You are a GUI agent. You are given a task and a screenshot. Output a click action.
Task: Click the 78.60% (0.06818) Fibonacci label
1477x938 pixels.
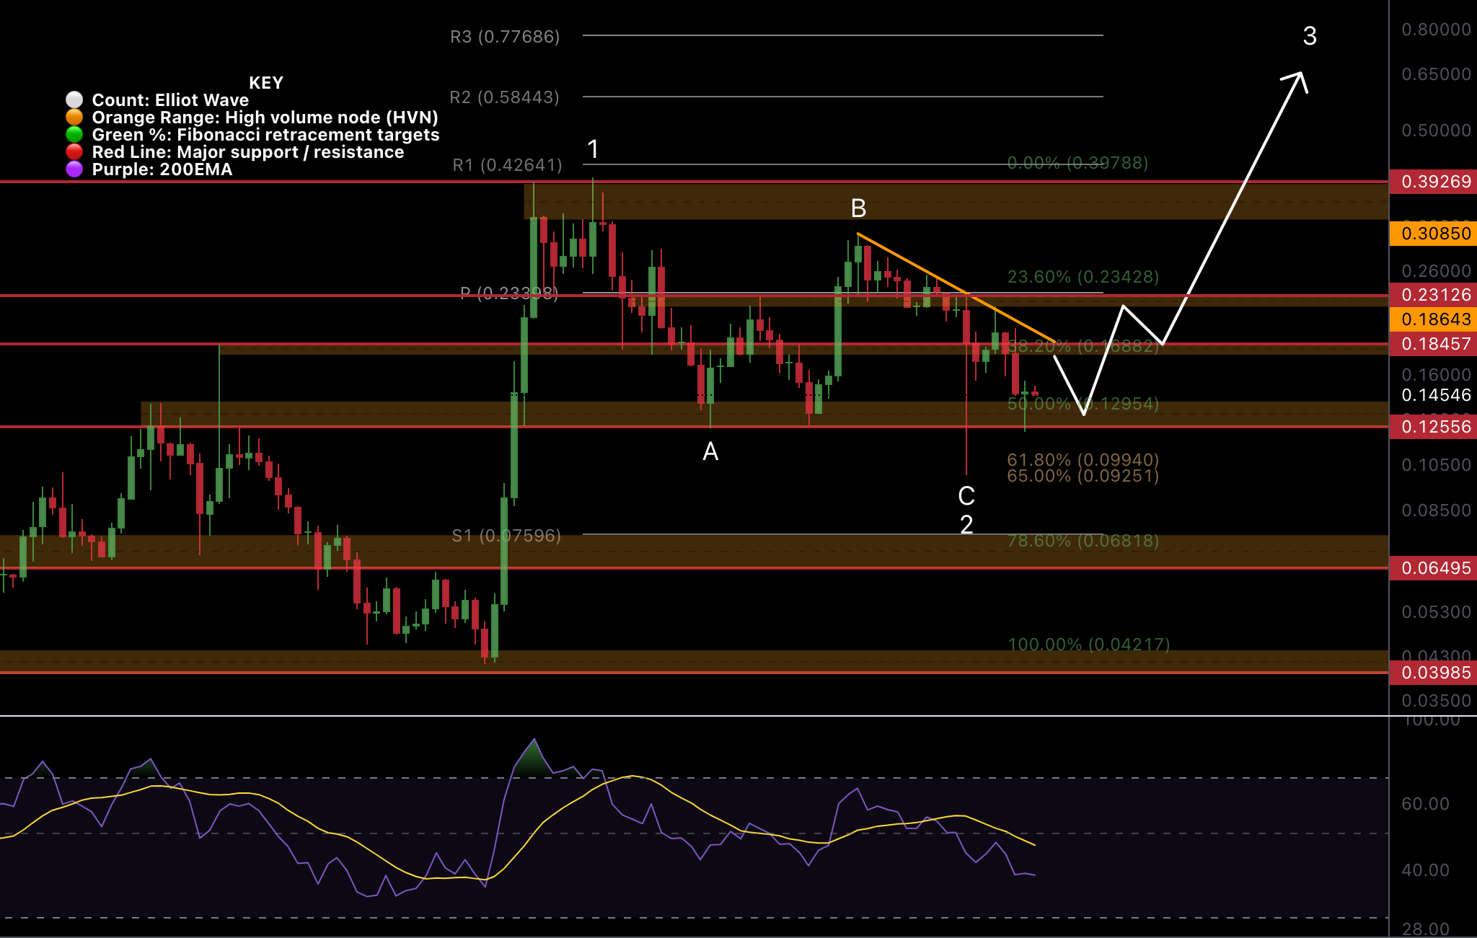pos(1082,541)
